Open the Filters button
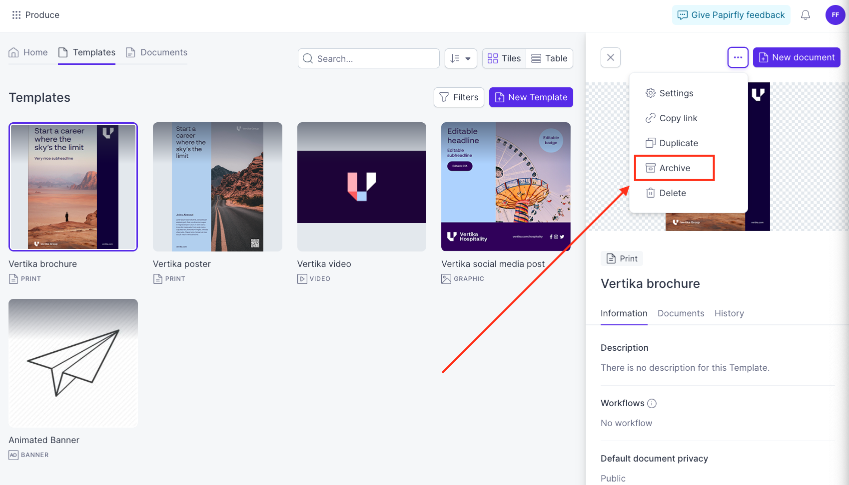 pos(459,97)
